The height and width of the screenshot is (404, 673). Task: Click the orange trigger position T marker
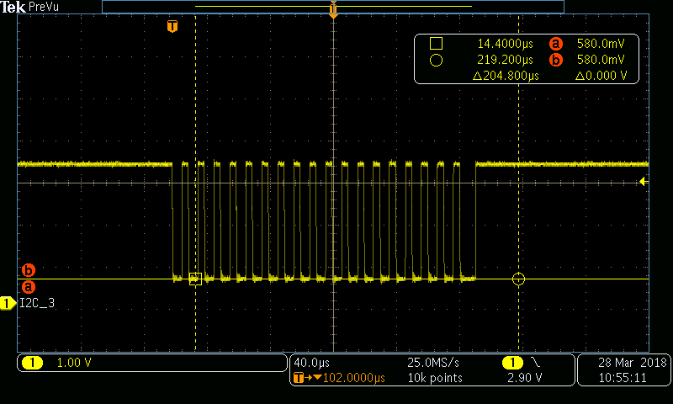click(x=172, y=26)
